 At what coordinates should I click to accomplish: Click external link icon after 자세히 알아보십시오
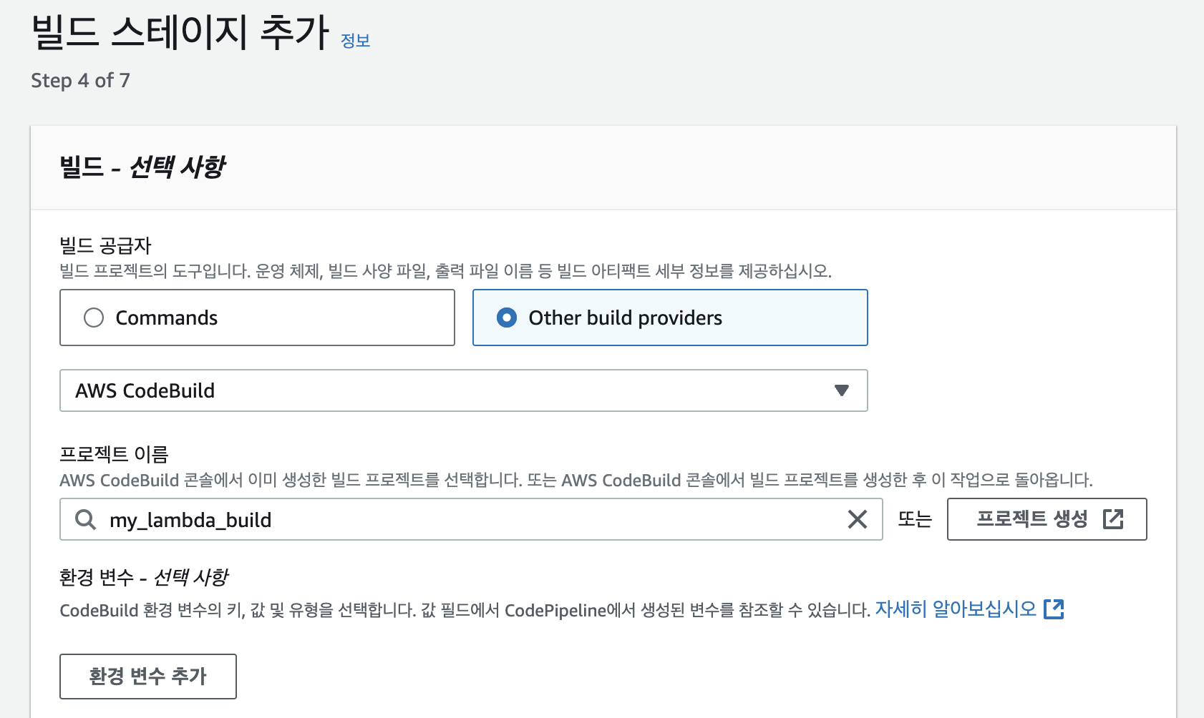pyautogui.click(x=1054, y=609)
